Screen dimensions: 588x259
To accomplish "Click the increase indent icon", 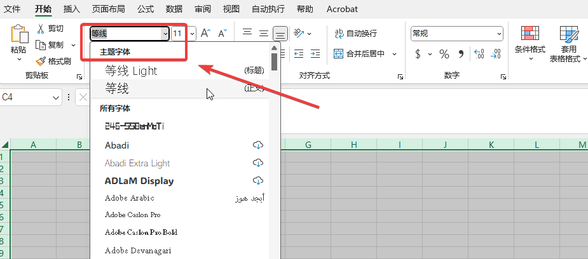I will 315,54.
